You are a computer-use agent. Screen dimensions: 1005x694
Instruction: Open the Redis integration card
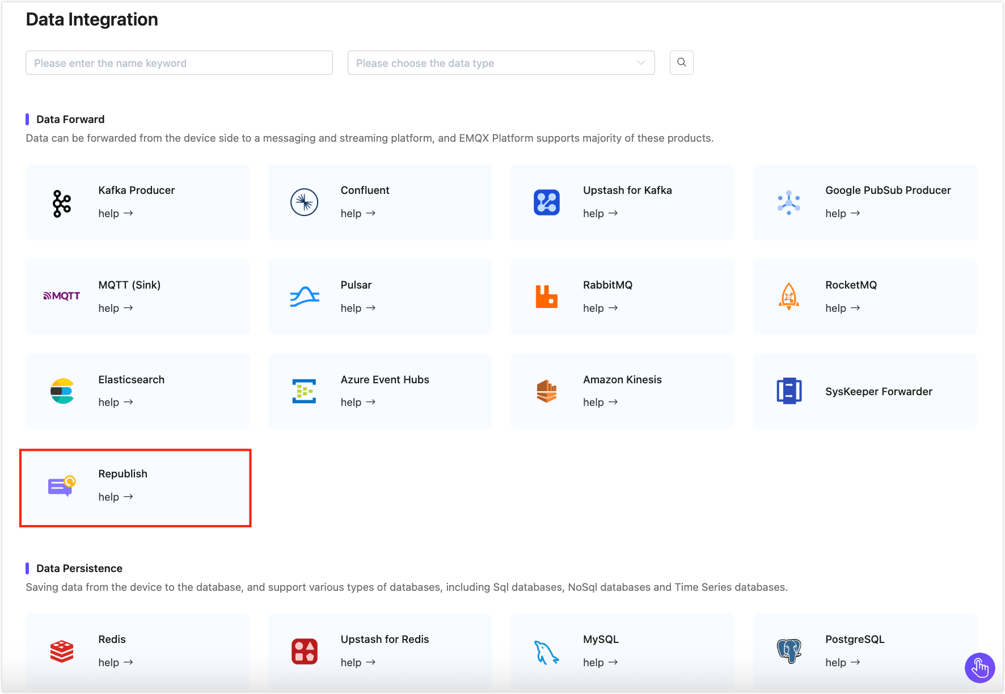tap(138, 650)
